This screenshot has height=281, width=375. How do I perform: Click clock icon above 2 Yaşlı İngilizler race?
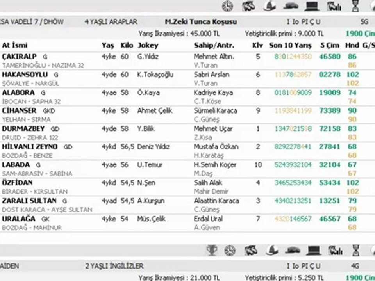[x=230, y=251]
